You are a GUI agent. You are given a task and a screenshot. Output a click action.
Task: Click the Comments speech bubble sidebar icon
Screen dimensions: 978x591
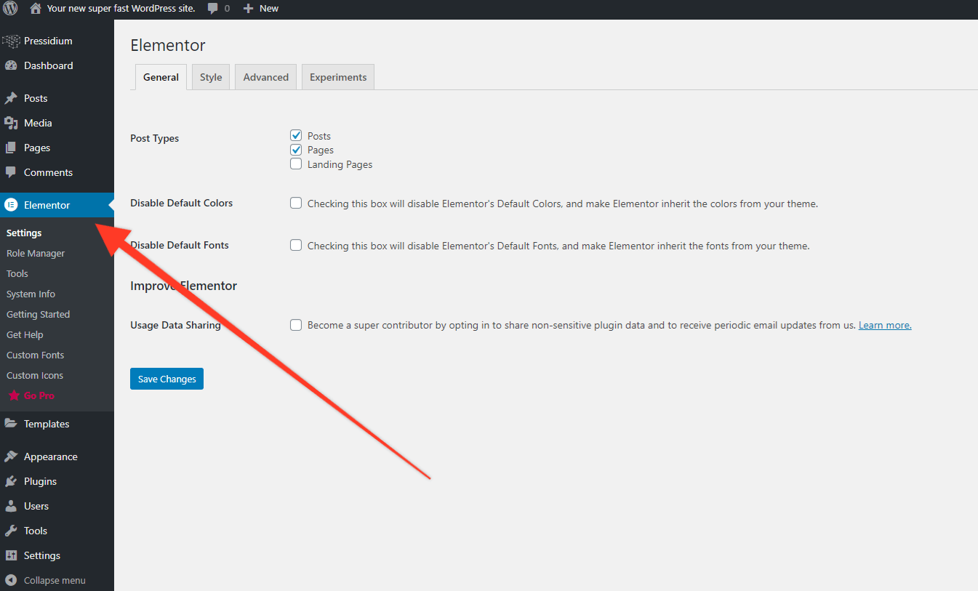[11, 172]
